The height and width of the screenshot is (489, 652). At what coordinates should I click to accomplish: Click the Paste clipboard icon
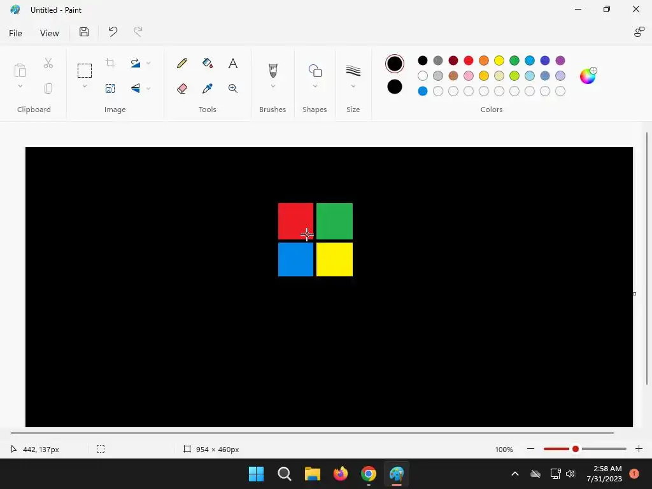[x=20, y=70]
